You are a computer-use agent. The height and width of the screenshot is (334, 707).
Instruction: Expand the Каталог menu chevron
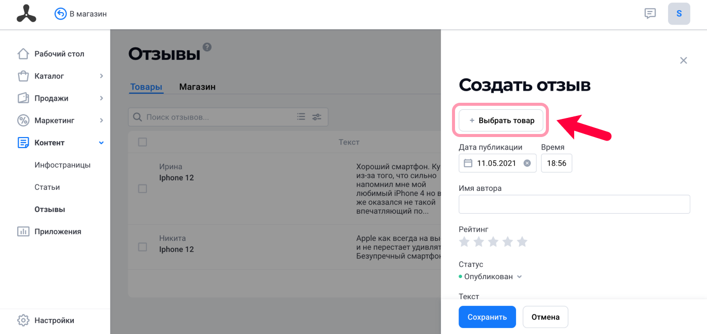[x=102, y=76]
